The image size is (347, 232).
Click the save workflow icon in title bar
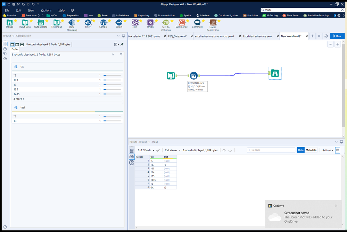[14, 4]
